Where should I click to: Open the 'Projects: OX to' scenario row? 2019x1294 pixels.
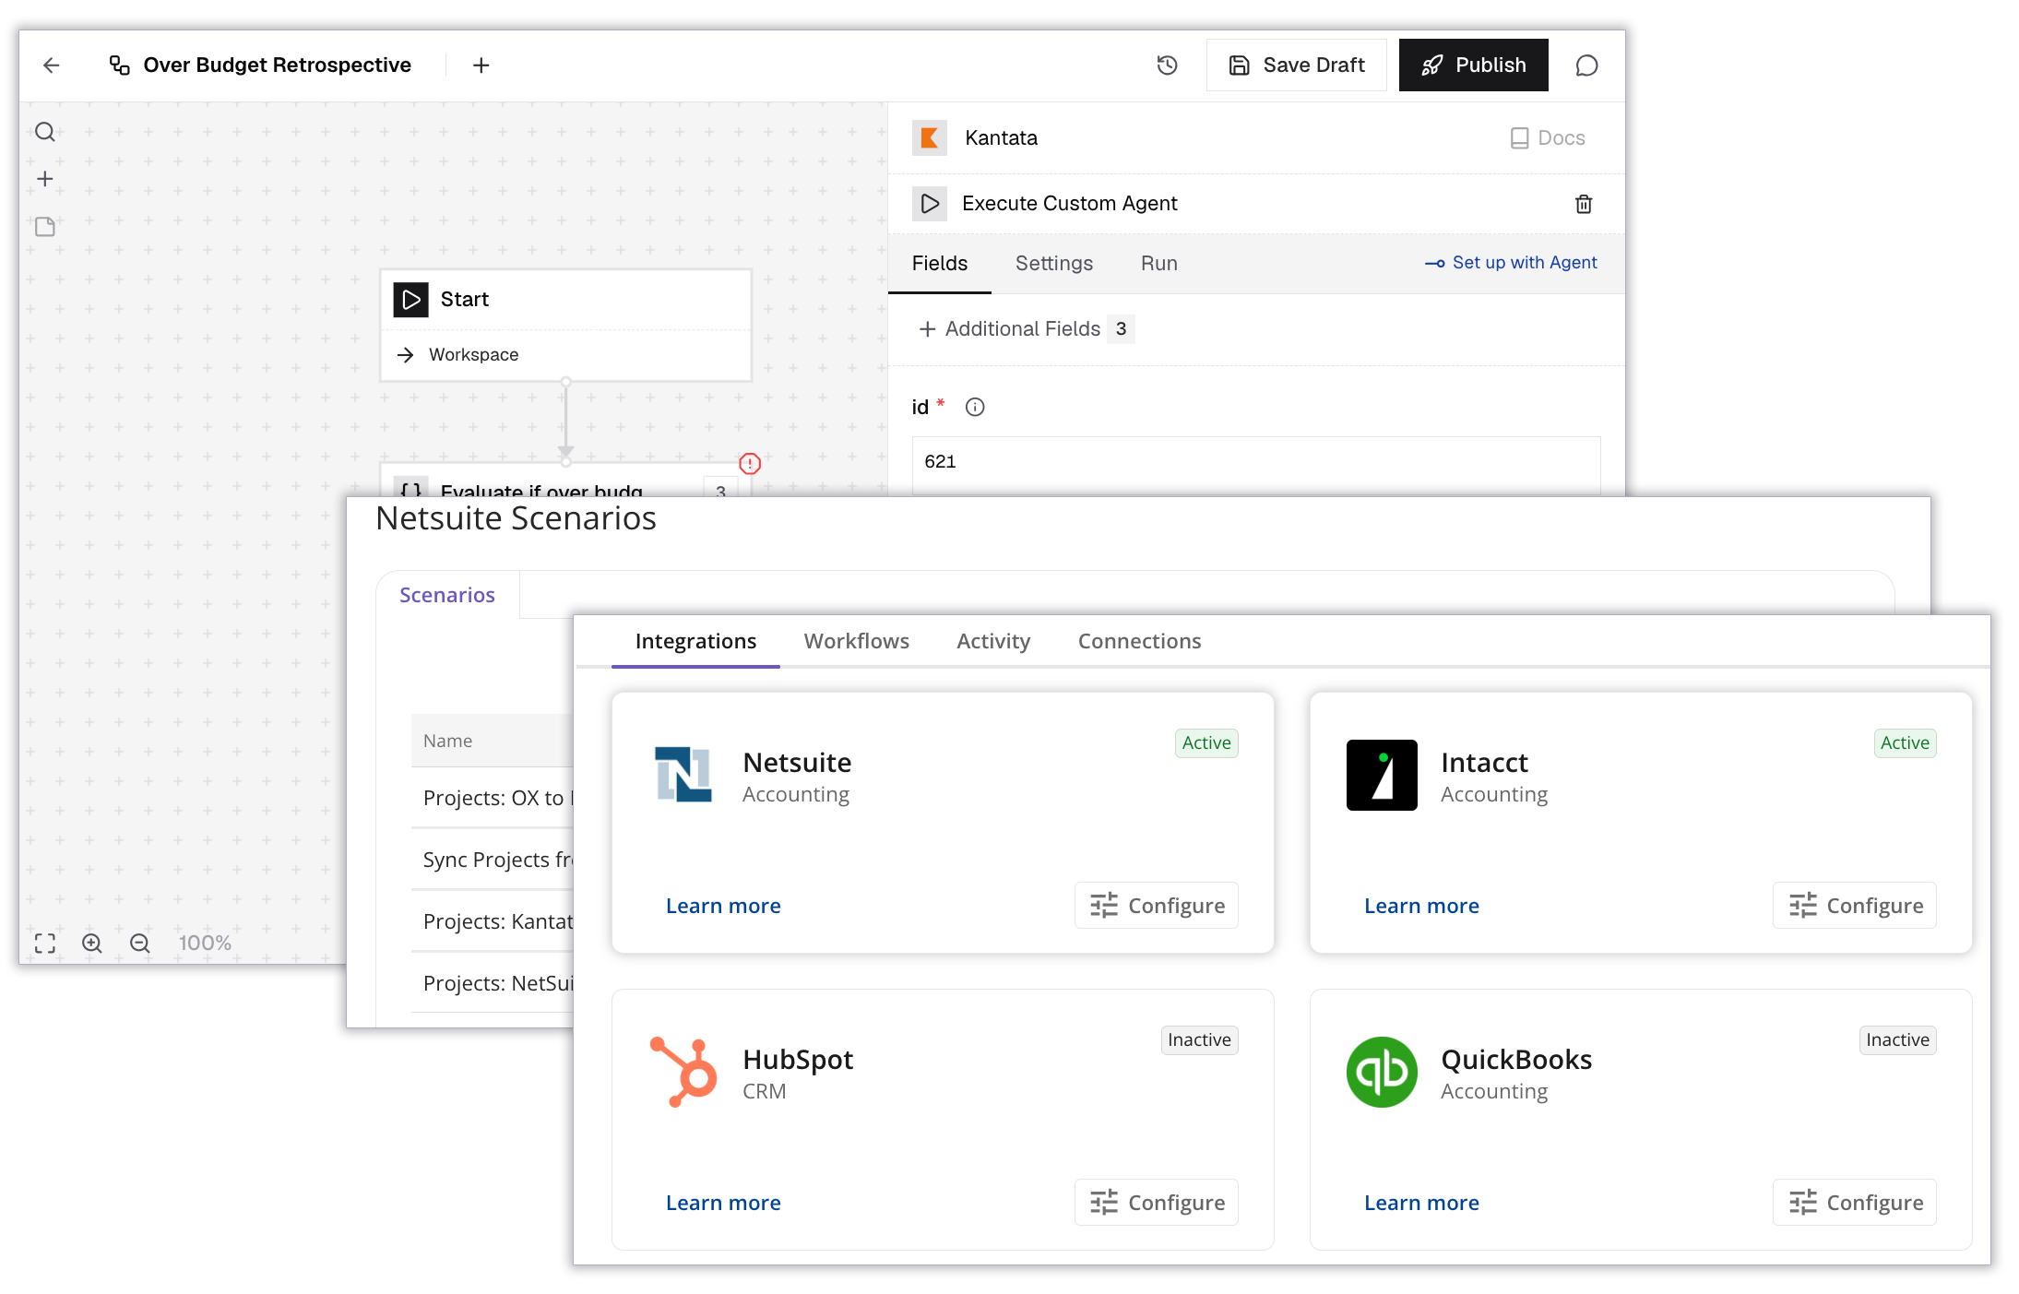tap(493, 798)
